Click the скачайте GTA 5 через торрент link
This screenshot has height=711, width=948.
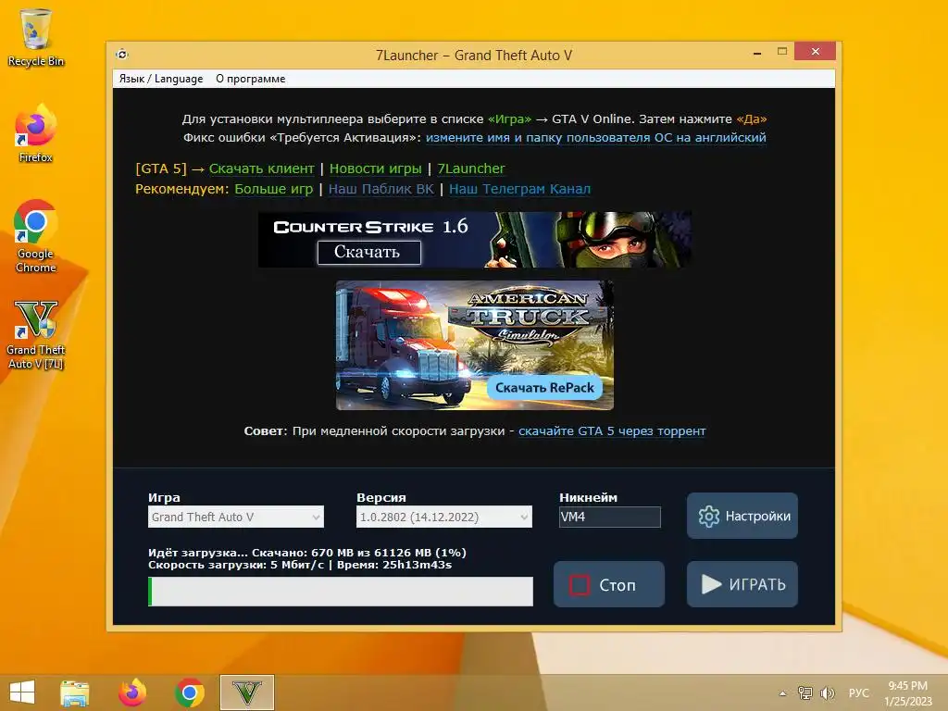(612, 431)
